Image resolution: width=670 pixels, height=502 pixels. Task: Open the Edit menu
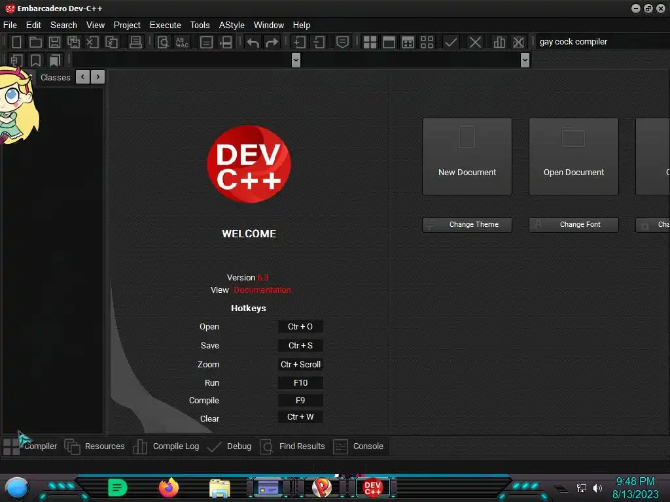(33, 25)
